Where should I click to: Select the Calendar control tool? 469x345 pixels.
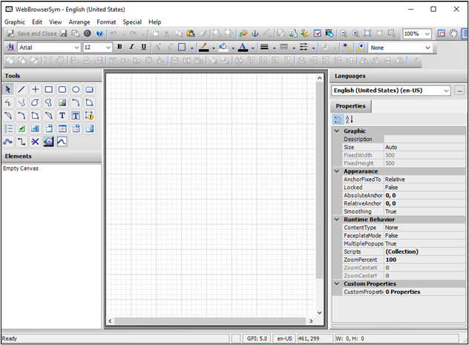click(x=62, y=129)
